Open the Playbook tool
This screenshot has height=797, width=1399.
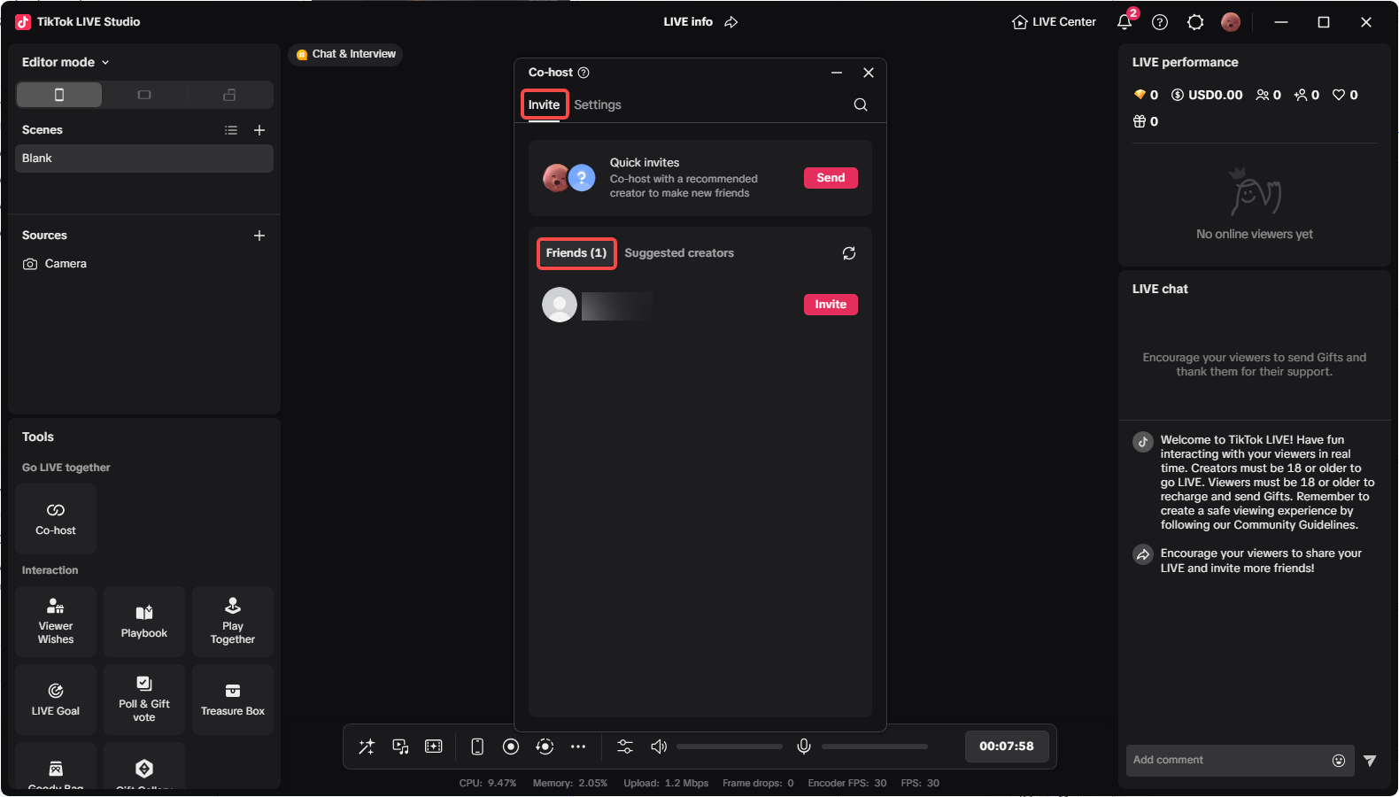pyautogui.click(x=144, y=622)
